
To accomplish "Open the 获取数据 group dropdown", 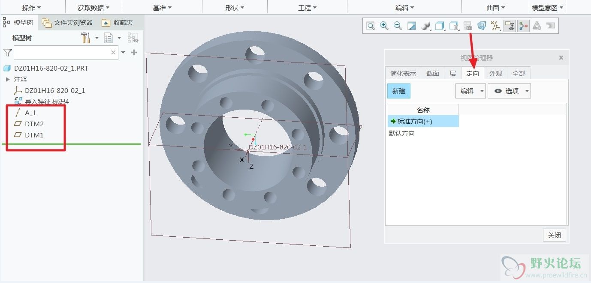I will pos(93,8).
